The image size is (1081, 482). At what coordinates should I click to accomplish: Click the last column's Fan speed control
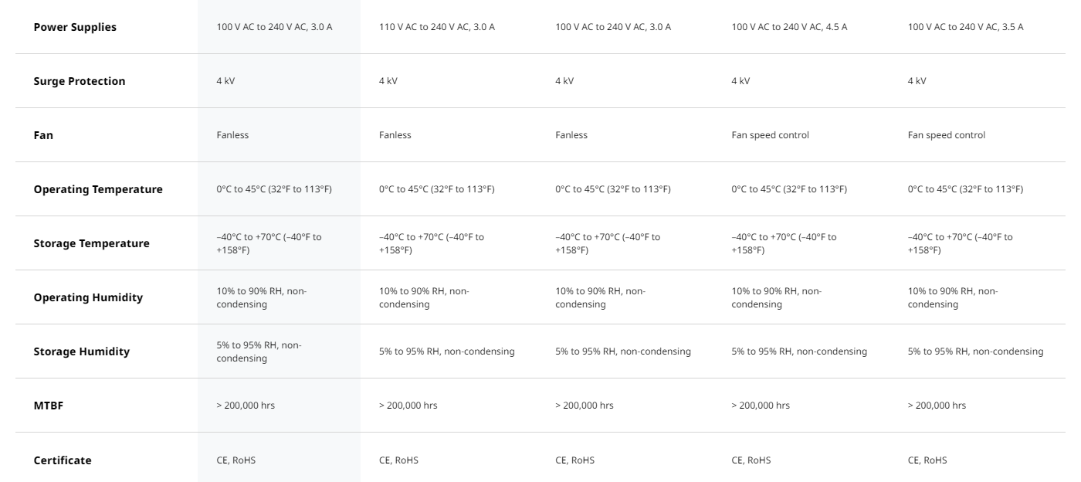tap(947, 135)
